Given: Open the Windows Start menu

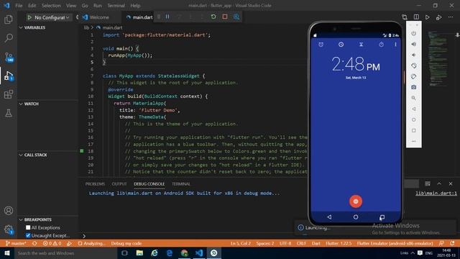Looking at the screenshot, I should pos(7,253).
